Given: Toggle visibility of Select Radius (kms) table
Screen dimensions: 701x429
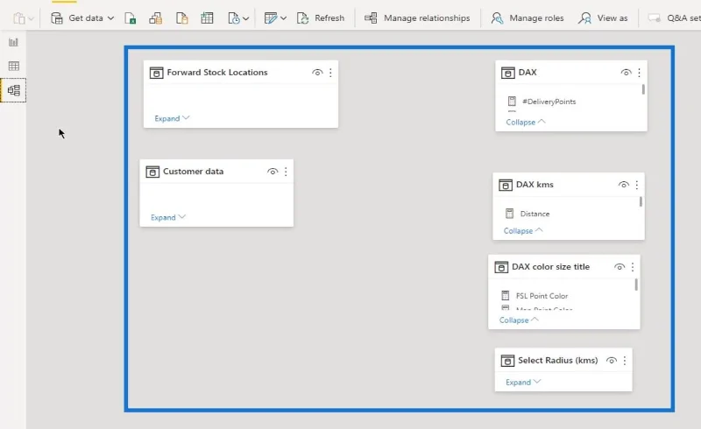Looking at the screenshot, I should [x=611, y=360].
